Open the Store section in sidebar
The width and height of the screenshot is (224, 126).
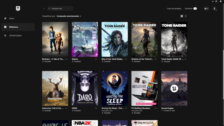tap(11, 18)
